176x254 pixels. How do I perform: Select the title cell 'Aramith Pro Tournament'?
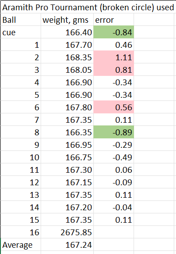tap(88, 7)
